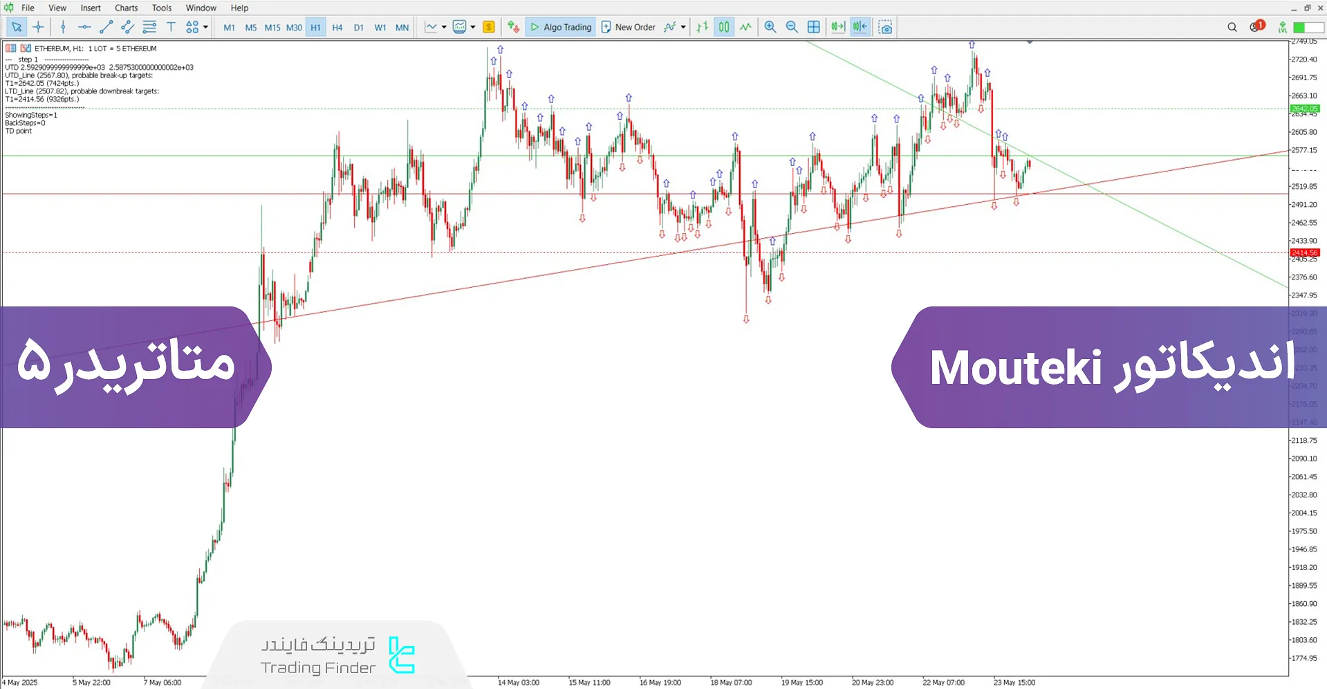Viewport: 1327px width, 689px height.
Task: Click the New Order button
Action: pyautogui.click(x=628, y=27)
